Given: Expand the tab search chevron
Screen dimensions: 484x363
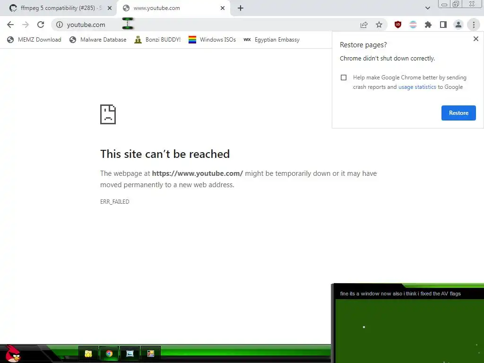Looking at the screenshot, I should click(x=427, y=8).
